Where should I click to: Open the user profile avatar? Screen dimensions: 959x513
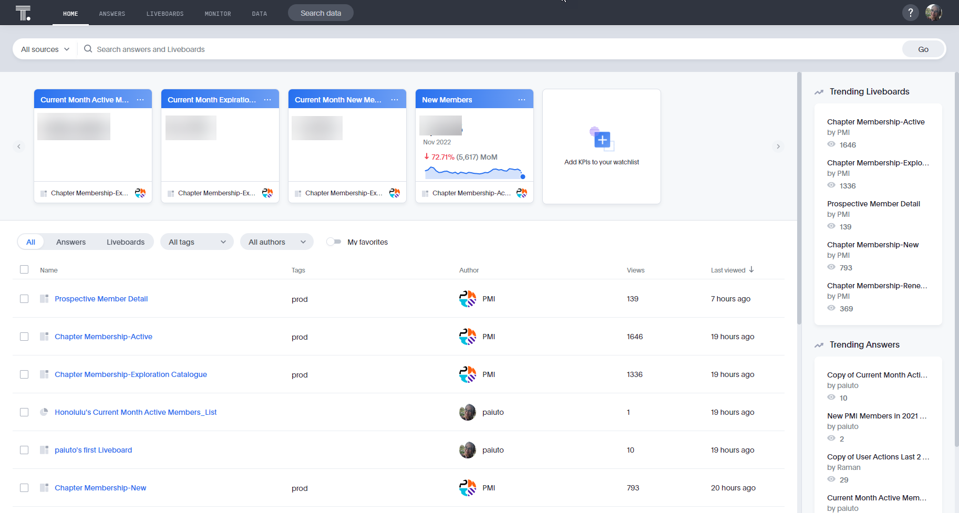point(934,13)
